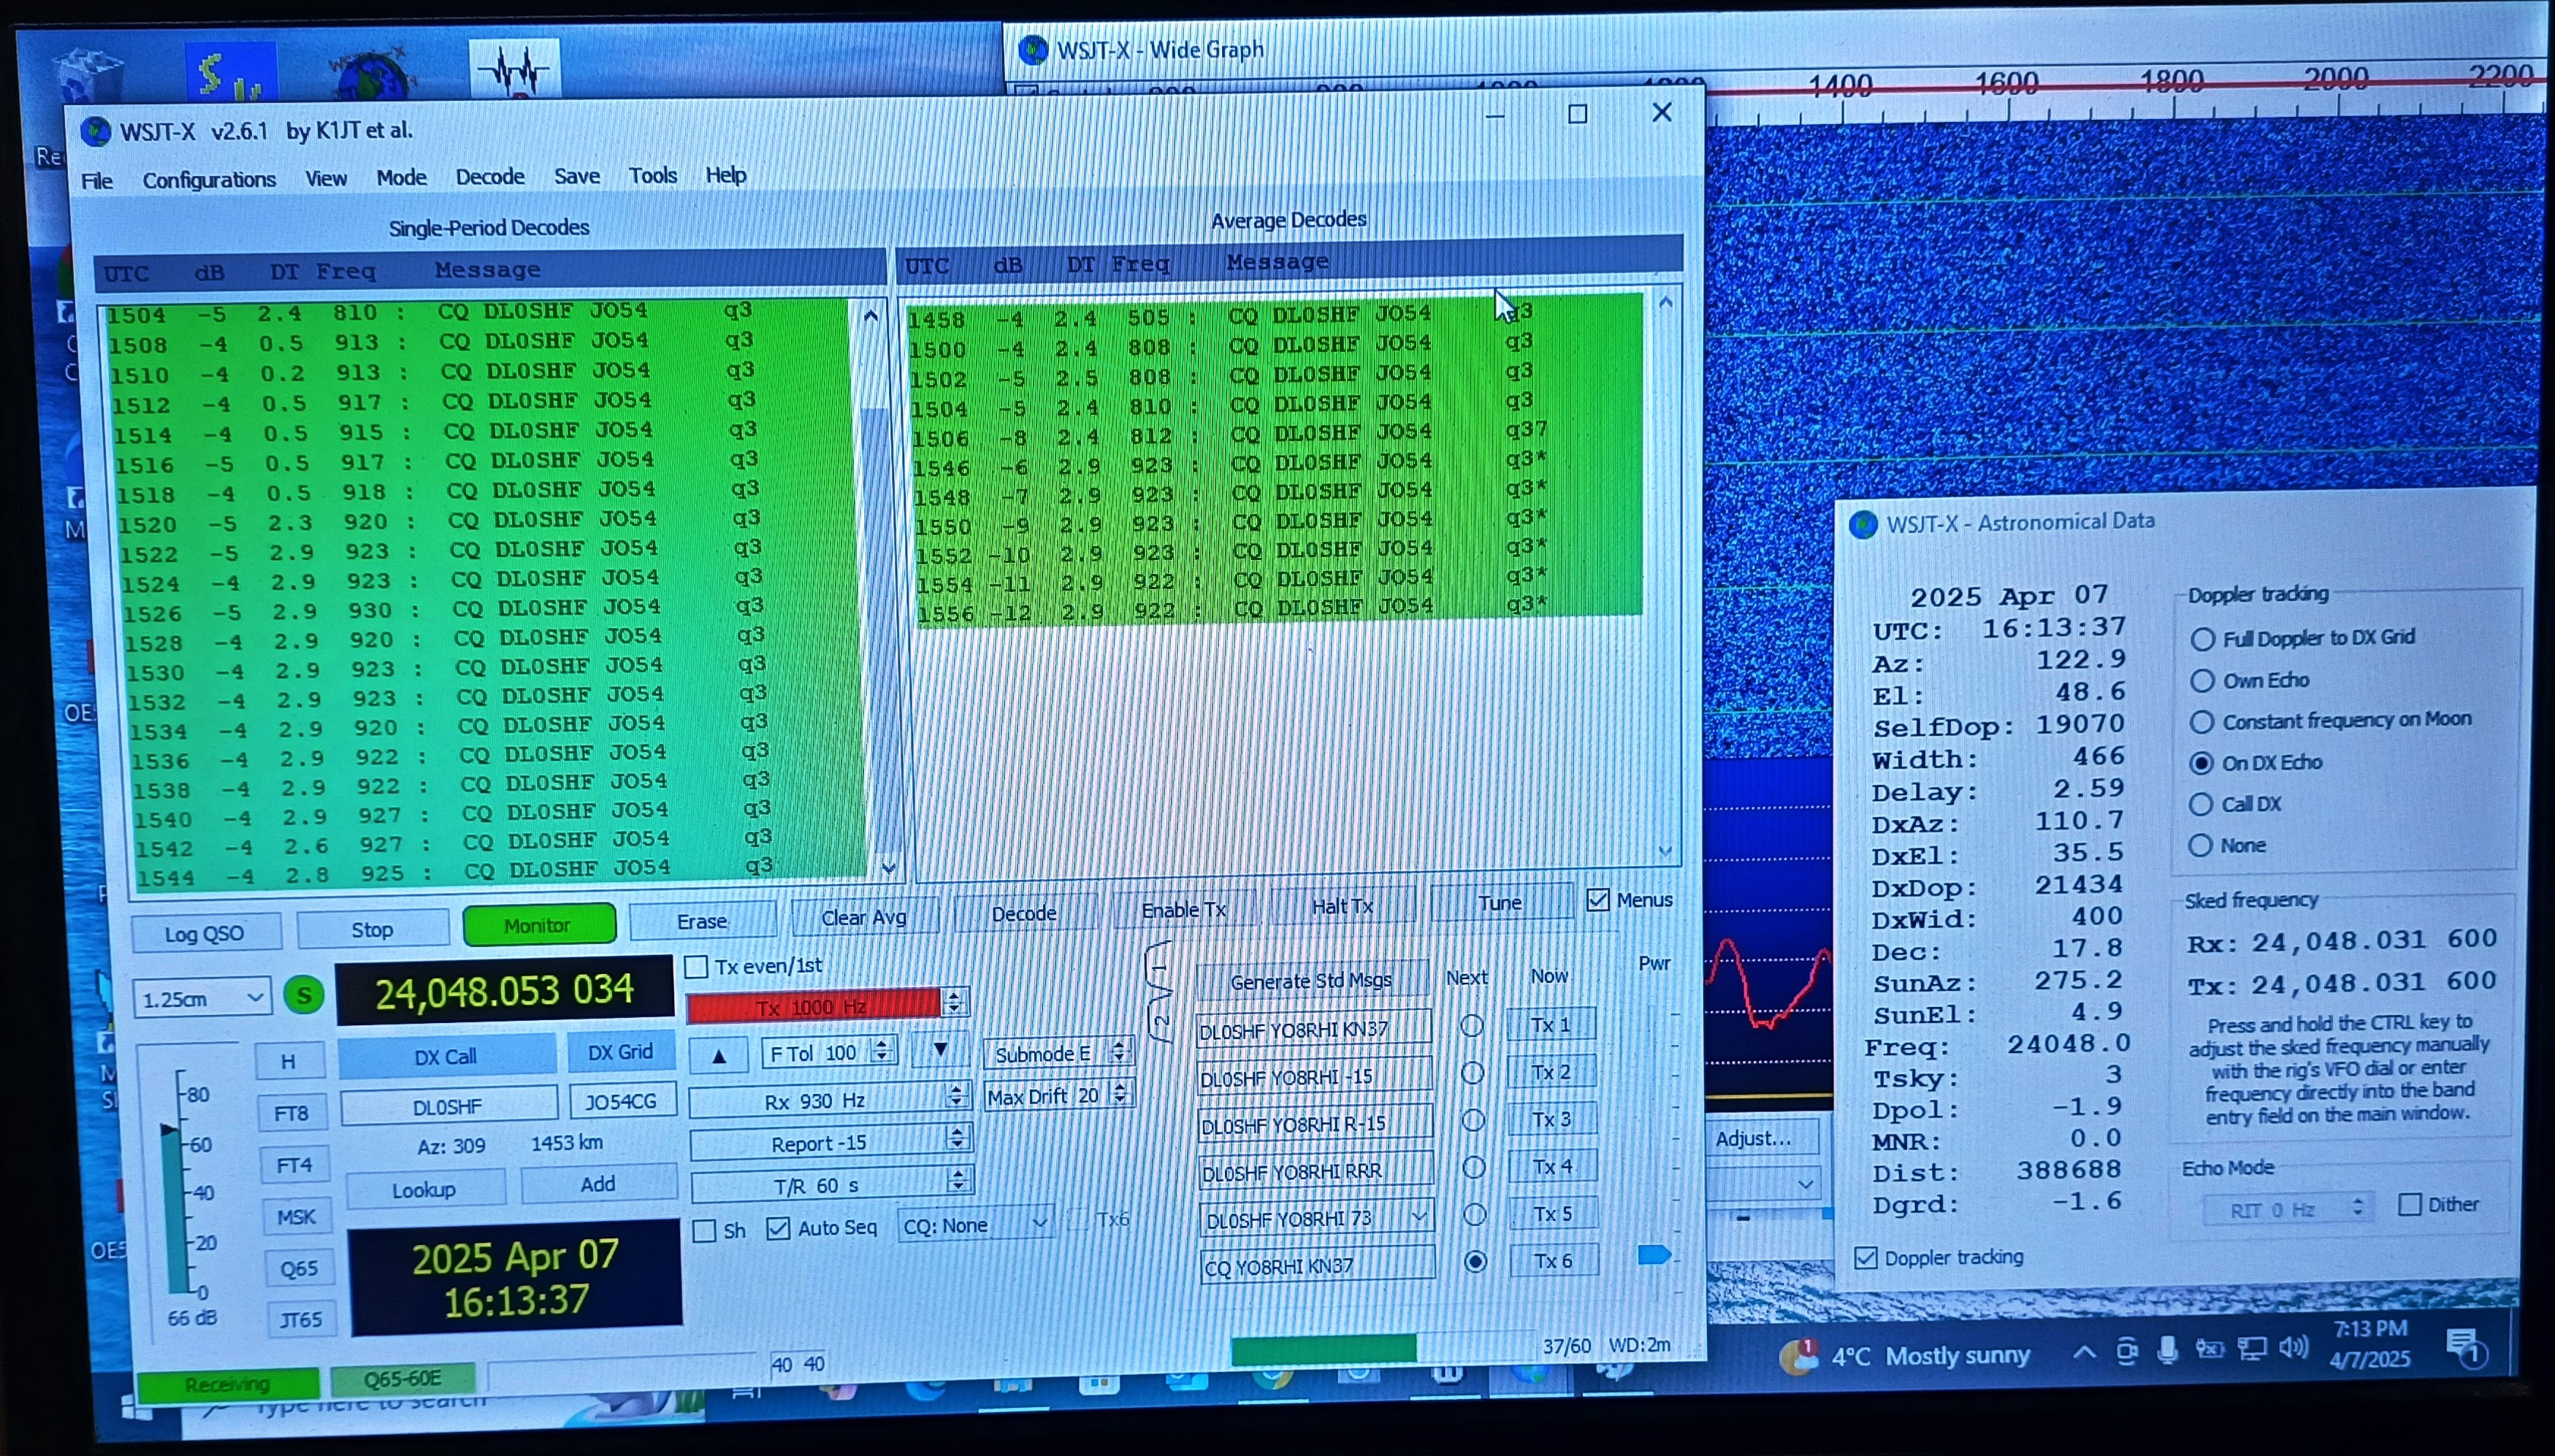The image size is (2555, 1456).
Task: Open the Decode menu
Action: pyautogui.click(x=490, y=177)
